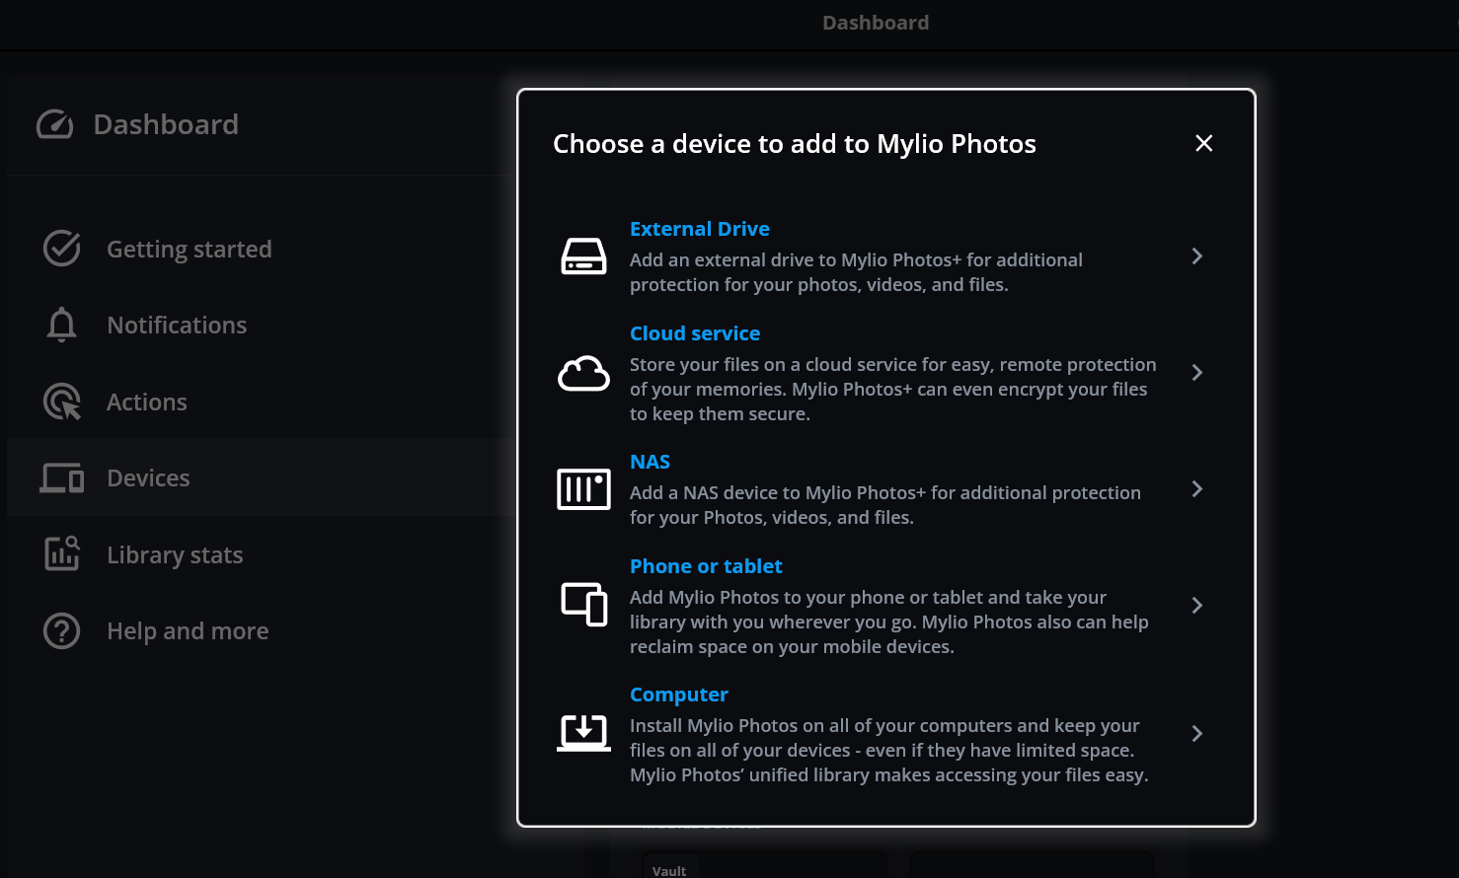Click the Cloud service cloud icon
This screenshot has height=878, width=1459.
583,374
